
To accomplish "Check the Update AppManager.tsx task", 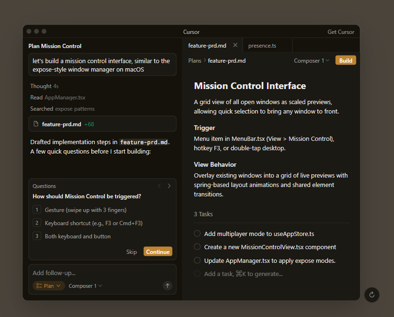I will (x=197, y=260).
